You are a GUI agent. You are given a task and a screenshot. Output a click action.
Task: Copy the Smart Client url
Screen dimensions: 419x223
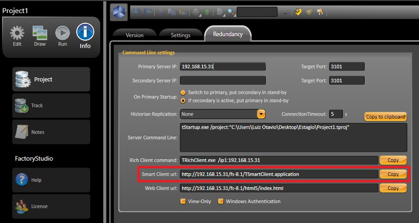393,174
